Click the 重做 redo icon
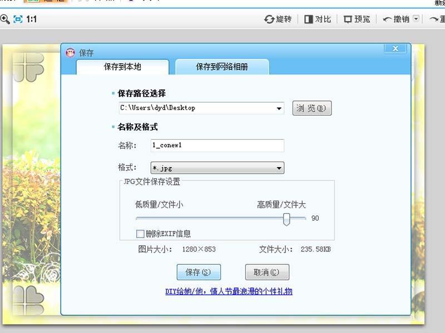The height and width of the screenshot is (333, 445). (438, 18)
